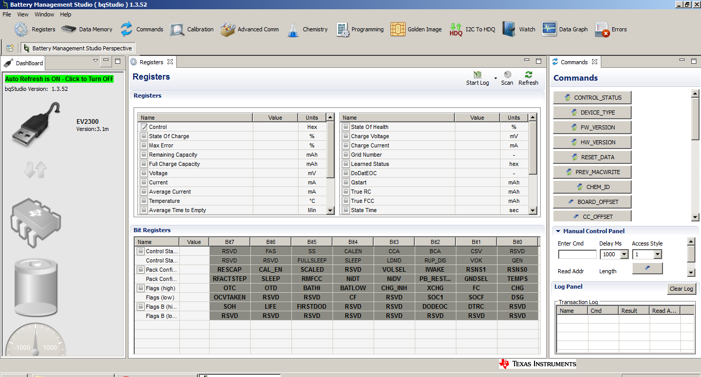Screen dimensions: 701x377
Task: Open I2C To HDQ tool
Action: [472, 29]
